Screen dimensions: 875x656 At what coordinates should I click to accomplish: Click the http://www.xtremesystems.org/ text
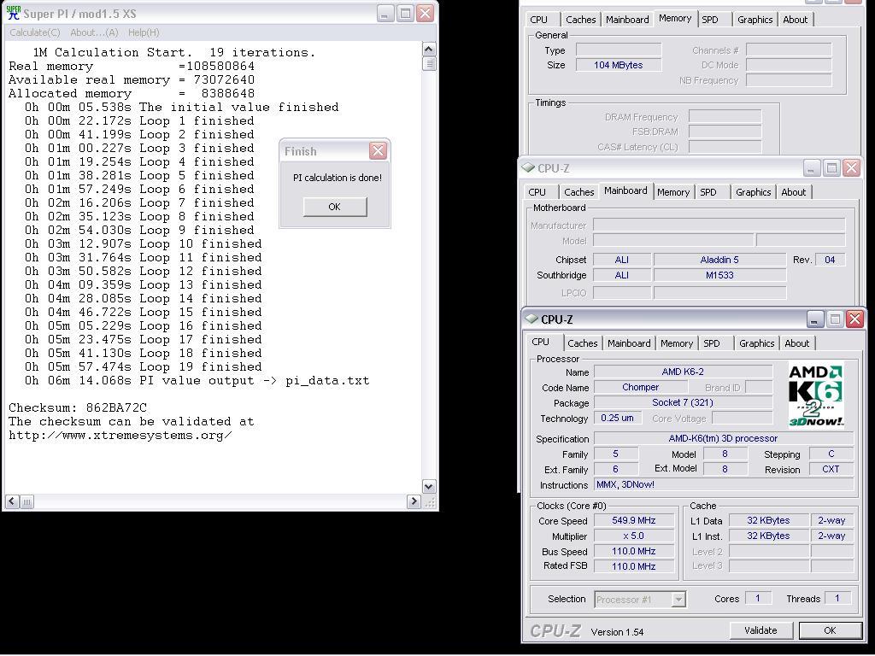(x=120, y=435)
